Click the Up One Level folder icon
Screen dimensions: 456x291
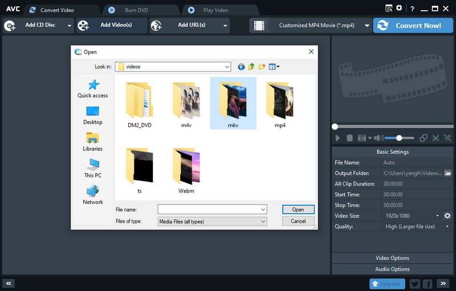pyautogui.click(x=251, y=67)
